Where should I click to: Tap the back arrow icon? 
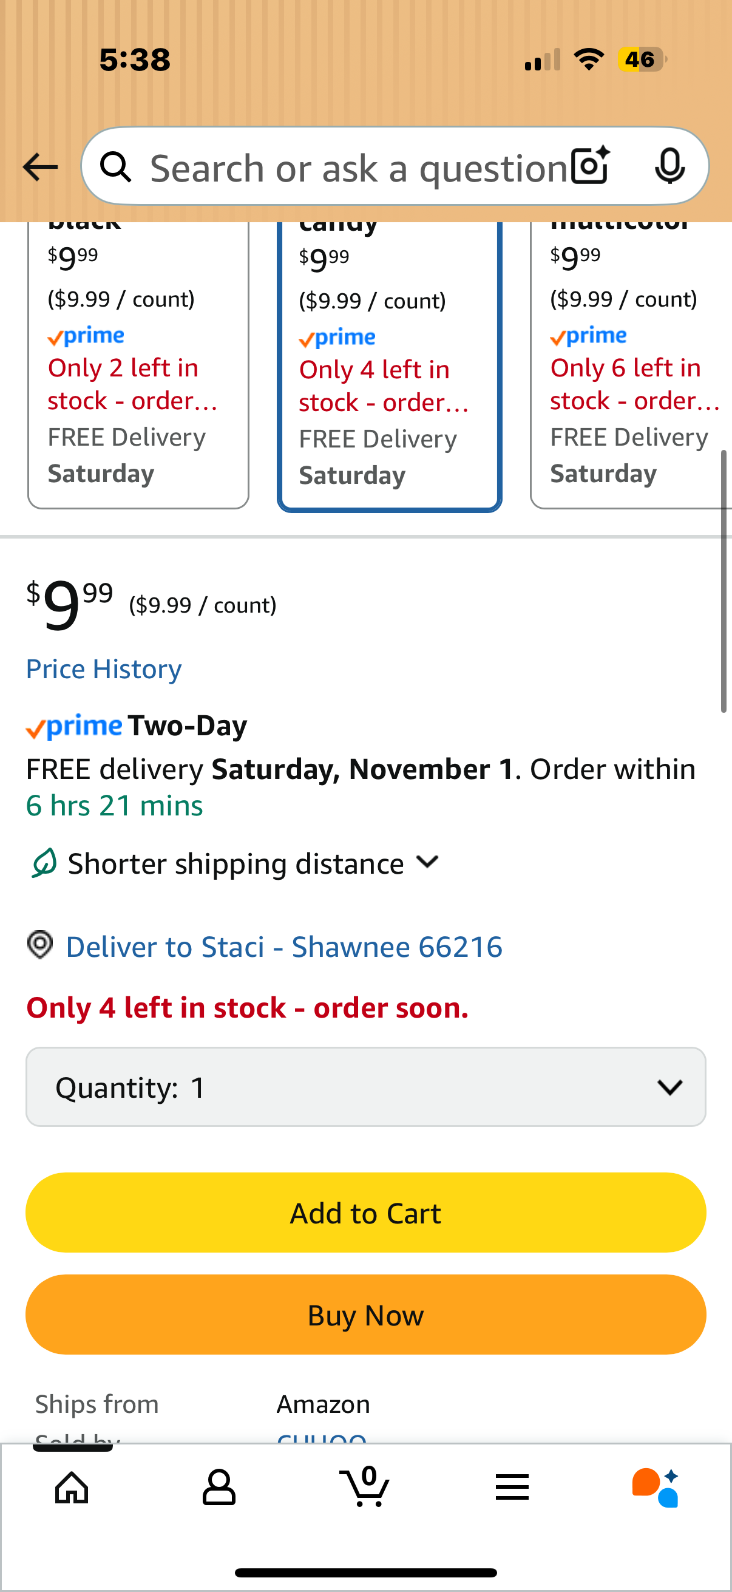tap(40, 167)
